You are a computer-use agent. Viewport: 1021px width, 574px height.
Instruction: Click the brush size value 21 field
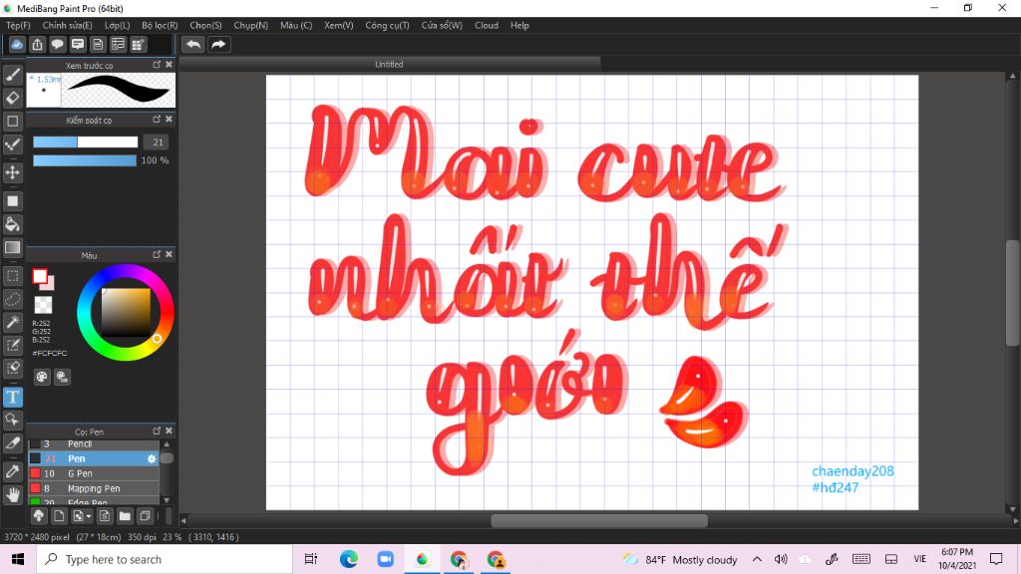pyautogui.click(x=157, y=142)
